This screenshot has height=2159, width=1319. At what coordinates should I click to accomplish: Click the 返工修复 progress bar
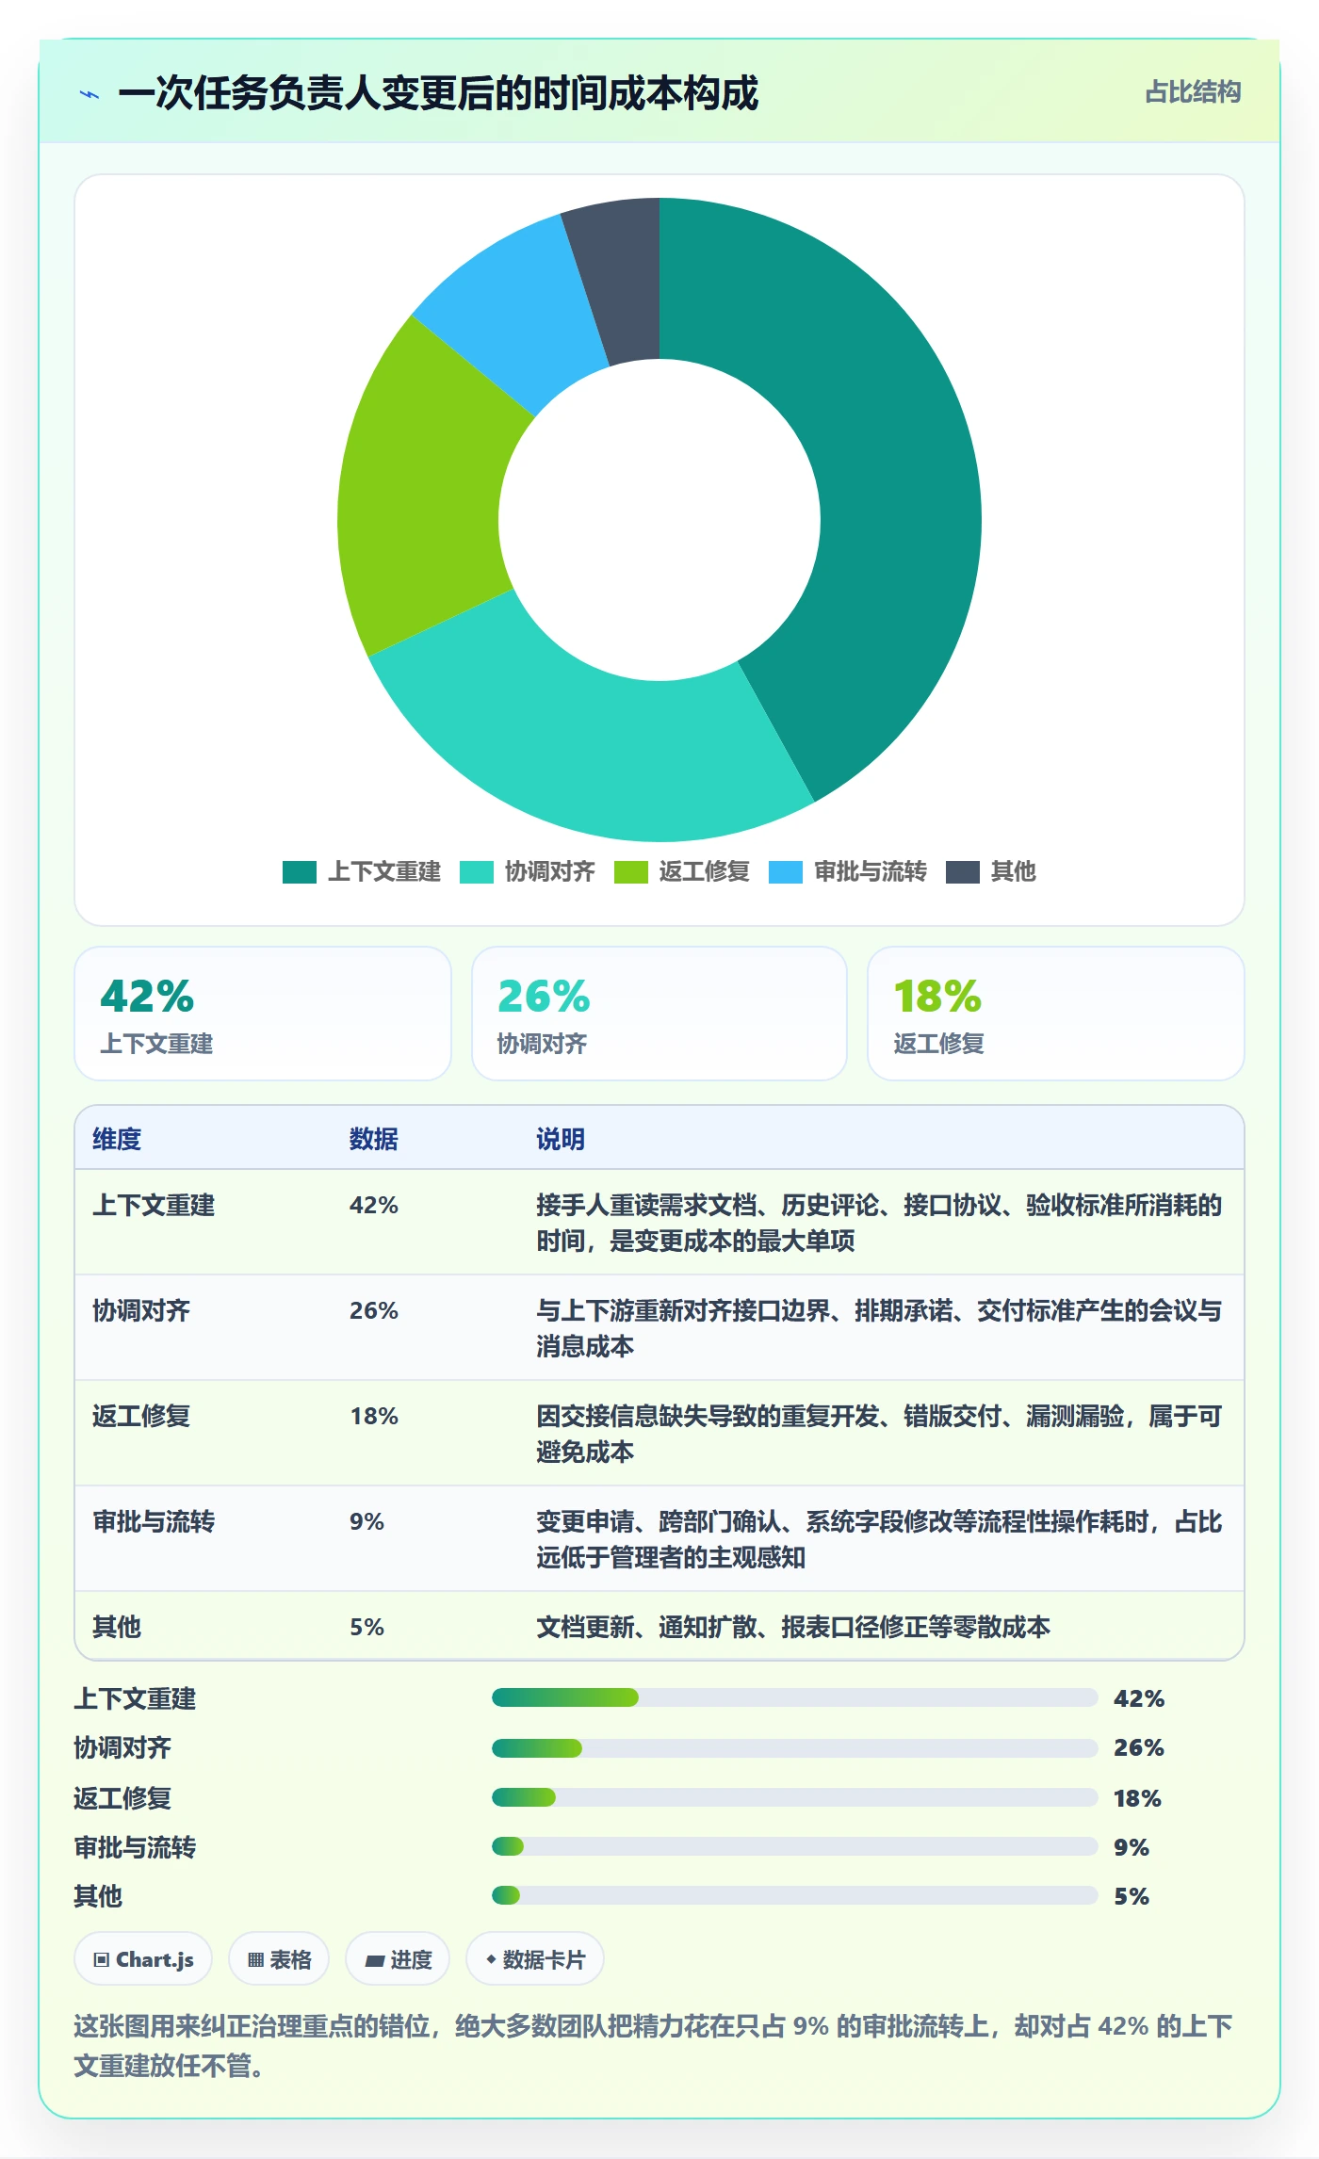click(795, 1797)
